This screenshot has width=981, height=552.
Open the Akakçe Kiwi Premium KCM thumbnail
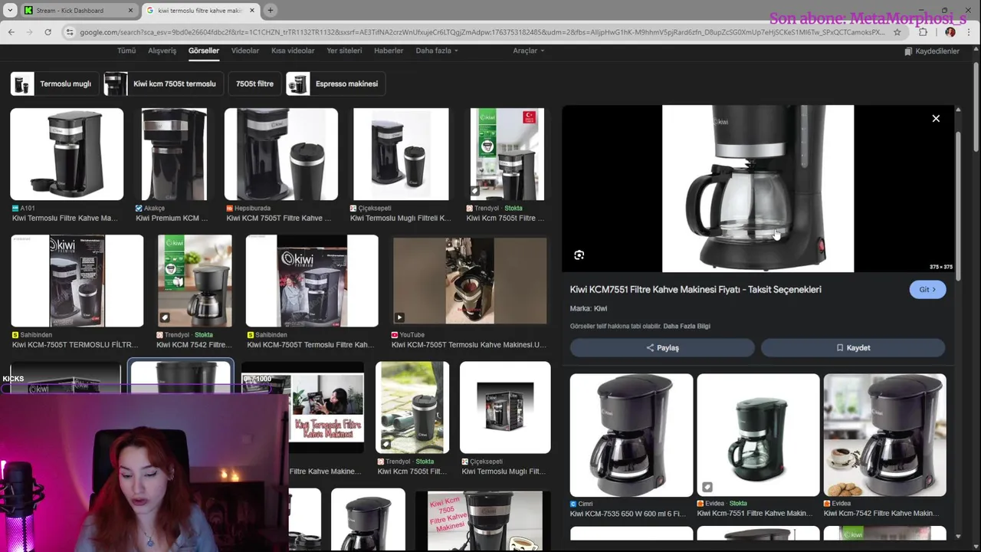174,154
